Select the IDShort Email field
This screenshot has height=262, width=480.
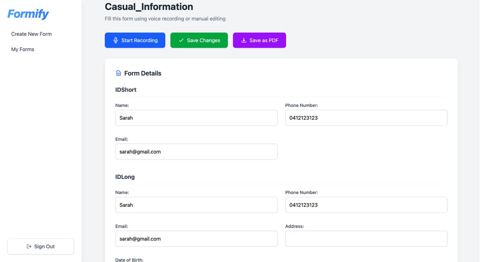click(x=196, y=152)
